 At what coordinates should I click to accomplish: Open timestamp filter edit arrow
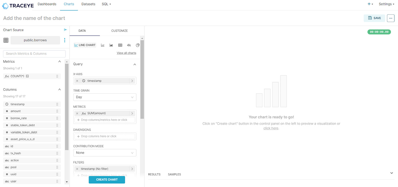[132, 169]
